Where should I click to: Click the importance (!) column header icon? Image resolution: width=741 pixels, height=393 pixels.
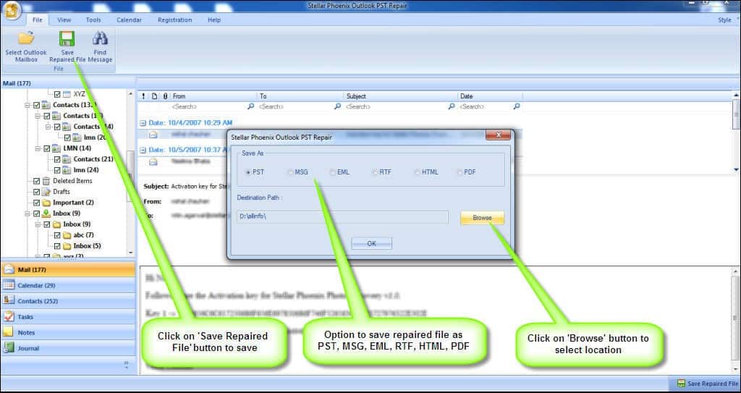(x=144, y=96)
